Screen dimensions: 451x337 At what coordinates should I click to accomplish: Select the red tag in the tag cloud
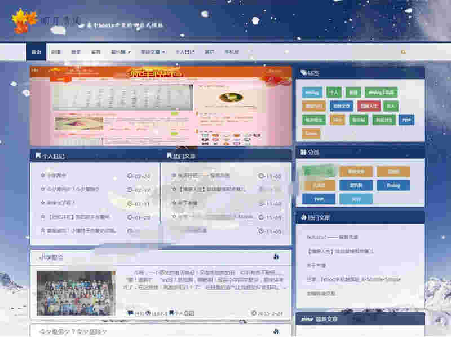click(x=369, y=106)
